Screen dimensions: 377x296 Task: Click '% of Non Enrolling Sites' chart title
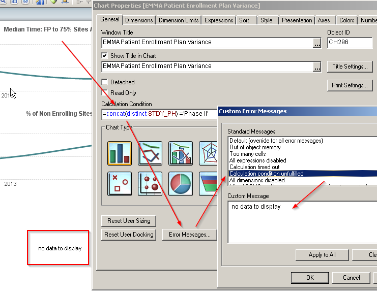(59, 114)
